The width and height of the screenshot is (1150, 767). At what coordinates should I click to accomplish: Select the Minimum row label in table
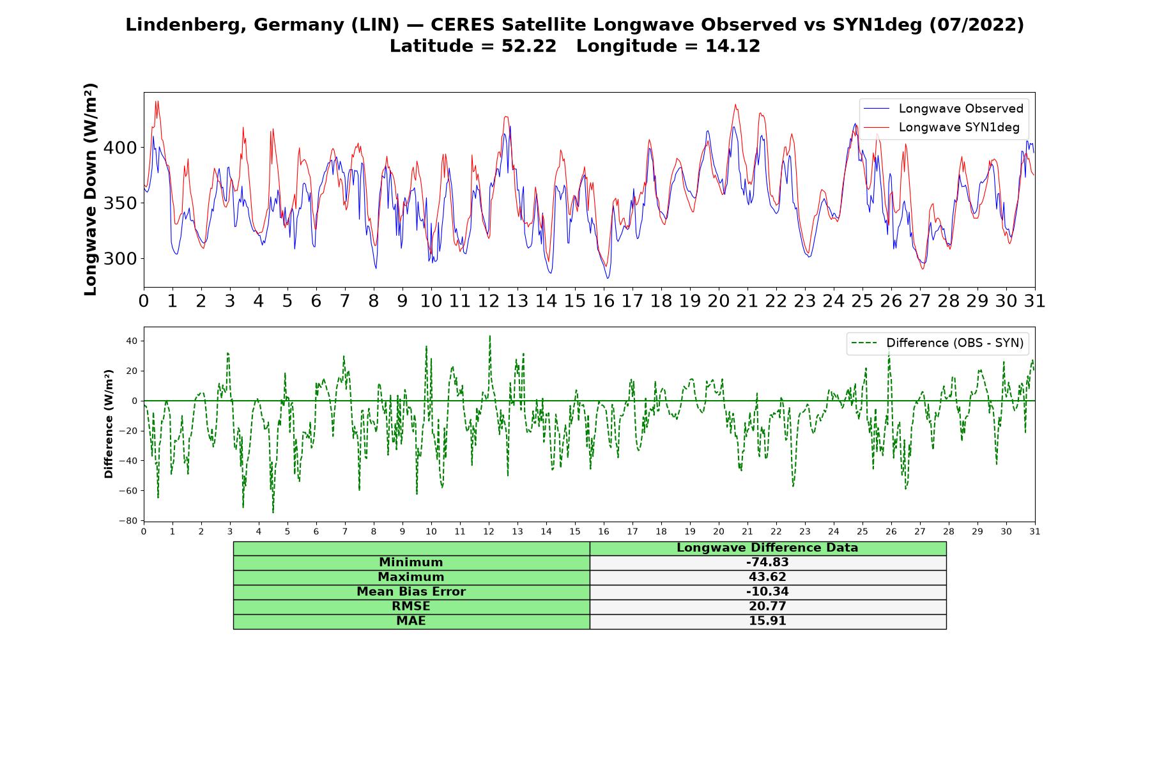point(411,562)
